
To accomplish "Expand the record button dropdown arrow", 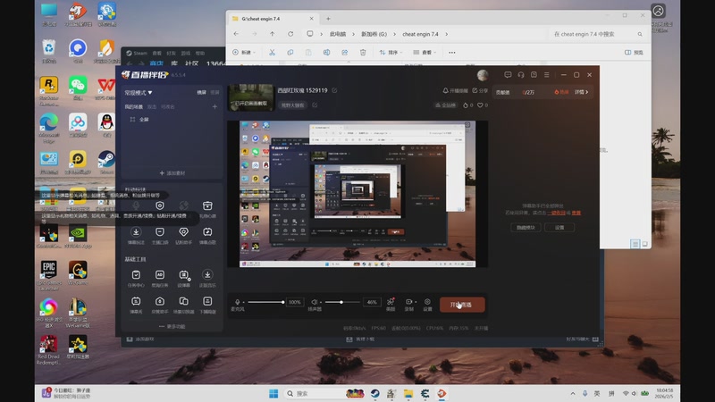I will (x=416, y=302).
